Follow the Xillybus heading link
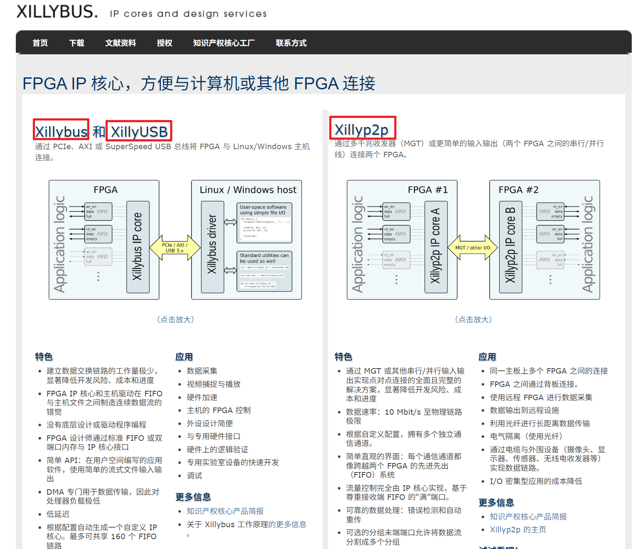Viewport: 639px width, 549px height. [x=61, y=131]
